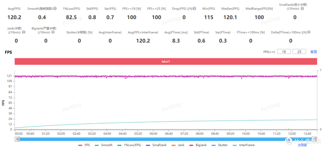The height and width of the screenshot is (148, 324).
Task: Toggle Smooth series in legend
Action: (103, 145)
